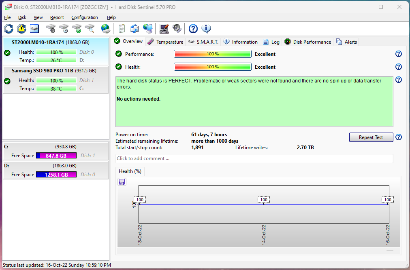Click the 38 °C temperature bar
410x270 pixels.
point(56,89)
